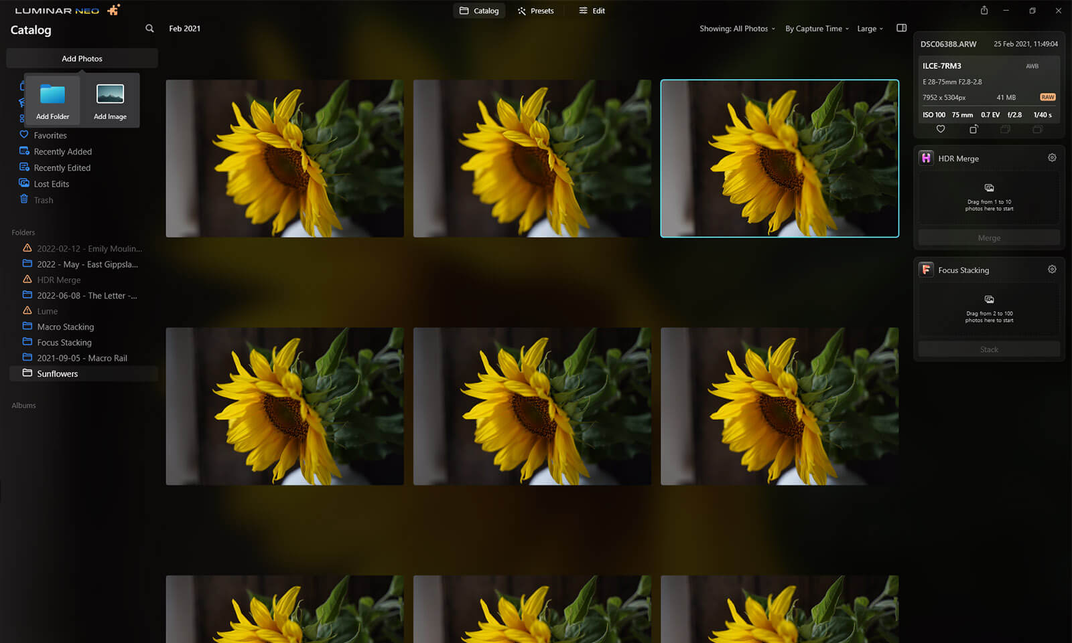This screenshot has width=1072, height=643.
Task: Mark photo as favorite with heart icon
Action: point(941,129)
